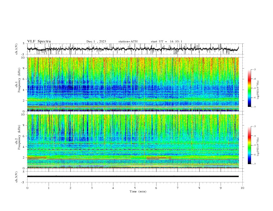Click the ch.2 PSD color scale bar

[x=249, y=145]
